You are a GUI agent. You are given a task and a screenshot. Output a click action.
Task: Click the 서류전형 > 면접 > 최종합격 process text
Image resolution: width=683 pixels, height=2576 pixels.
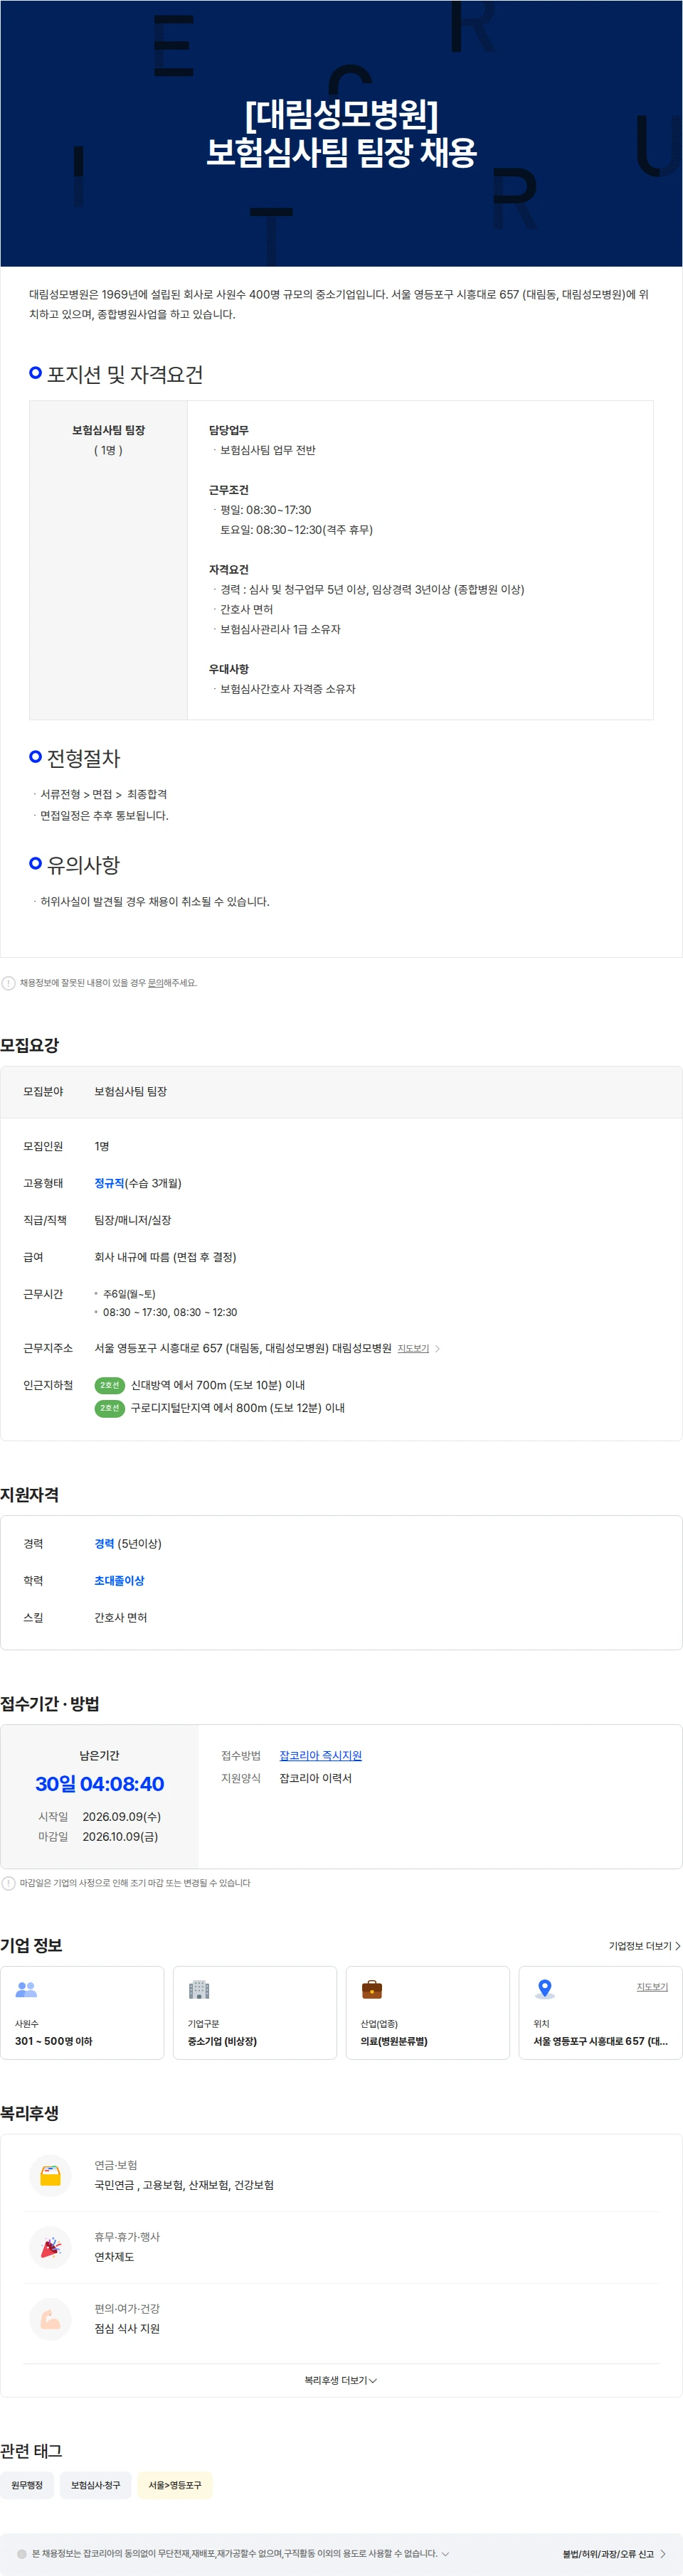(104, 794)
